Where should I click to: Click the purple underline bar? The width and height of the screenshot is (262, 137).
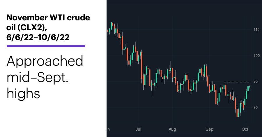pyautogui.click(x=46, y=46)
